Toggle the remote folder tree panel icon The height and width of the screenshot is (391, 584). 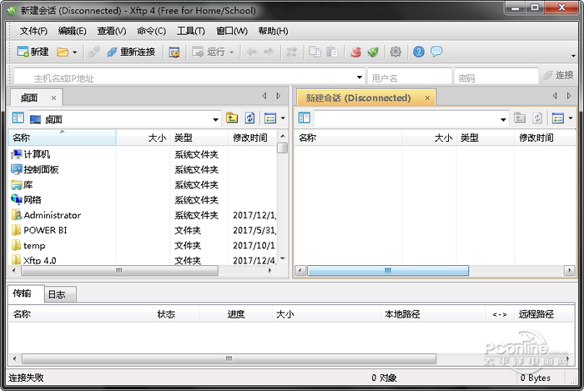click(305, 118)
